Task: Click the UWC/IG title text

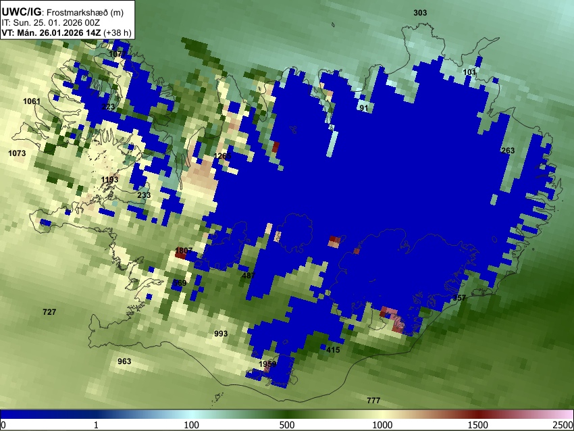Action: (x=21, y=11)
